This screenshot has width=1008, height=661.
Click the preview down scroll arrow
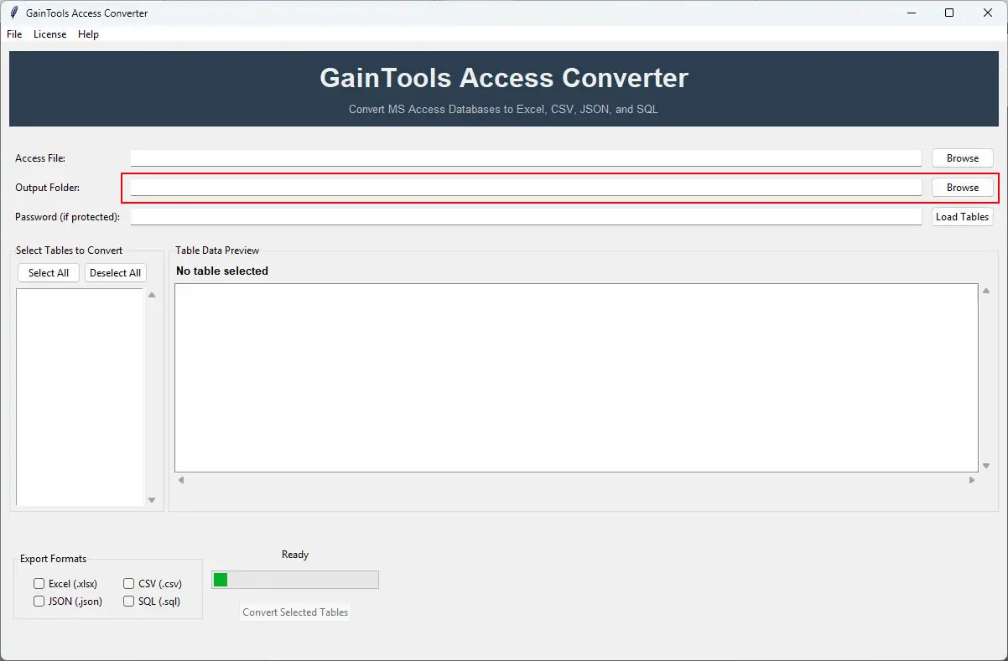click(986, 466)
